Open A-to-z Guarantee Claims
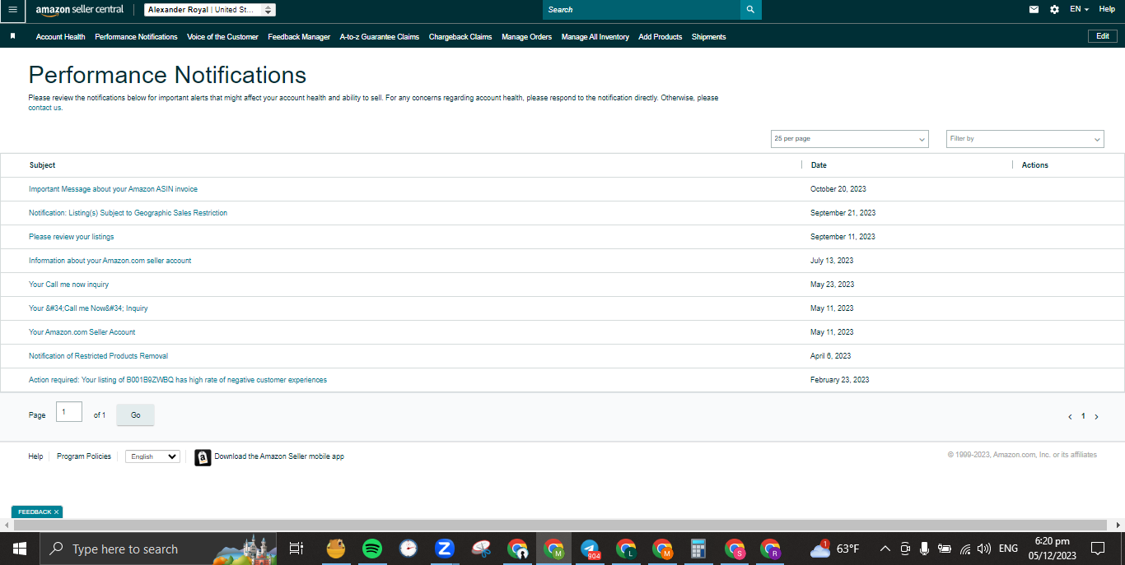This screenshot has height=565, width=1125. 380,37
